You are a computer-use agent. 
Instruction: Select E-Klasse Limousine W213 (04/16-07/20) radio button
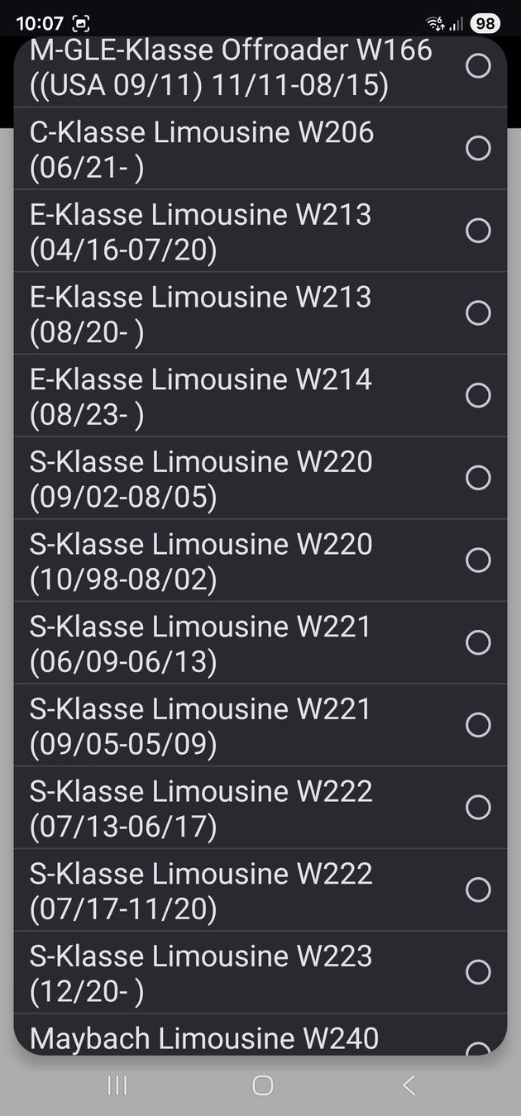click(x=478, y=231)
